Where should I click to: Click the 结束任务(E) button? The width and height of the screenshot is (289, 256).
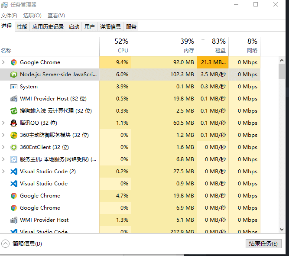[x=263, y=243]
